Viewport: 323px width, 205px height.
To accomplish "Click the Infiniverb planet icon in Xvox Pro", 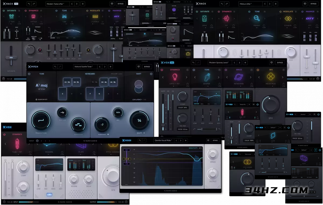I will coord(239,77).
